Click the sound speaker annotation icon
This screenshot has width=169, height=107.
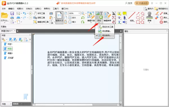[124, 22]
